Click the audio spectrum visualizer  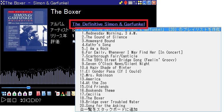38,75
